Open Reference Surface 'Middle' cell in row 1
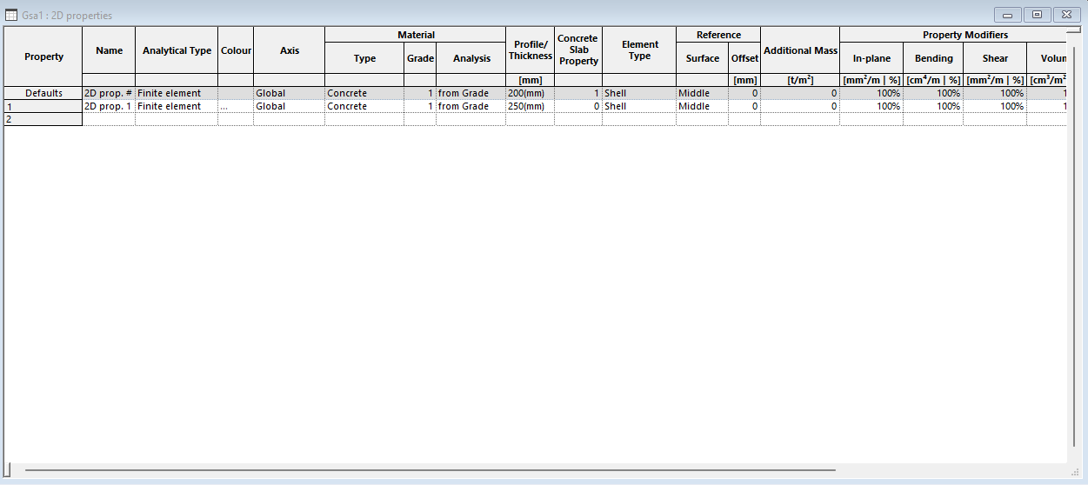The height and width of the screenshot is (485, 1088). [x=701, y=106]
